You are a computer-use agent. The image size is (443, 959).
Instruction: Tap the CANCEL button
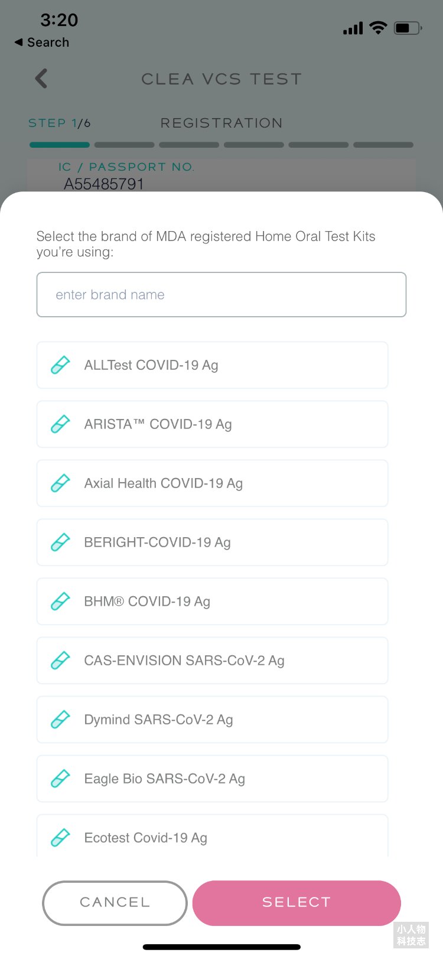(x=115, y=903)
